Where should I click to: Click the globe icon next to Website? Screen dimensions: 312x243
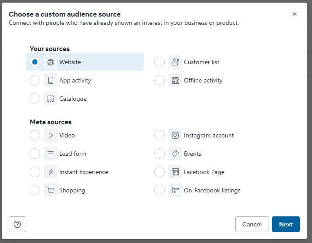point(51,62)
